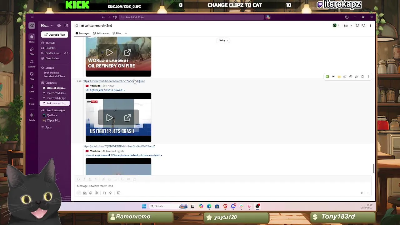The width and height of the screenshot is (400, 225).
Task: Click Search Kick CLipz field
Action: coord(192,17)
